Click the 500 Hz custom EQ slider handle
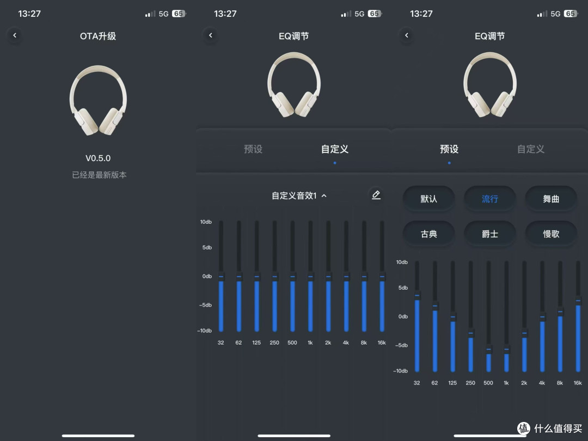This screenshot has height=441, width=588. 292,277
